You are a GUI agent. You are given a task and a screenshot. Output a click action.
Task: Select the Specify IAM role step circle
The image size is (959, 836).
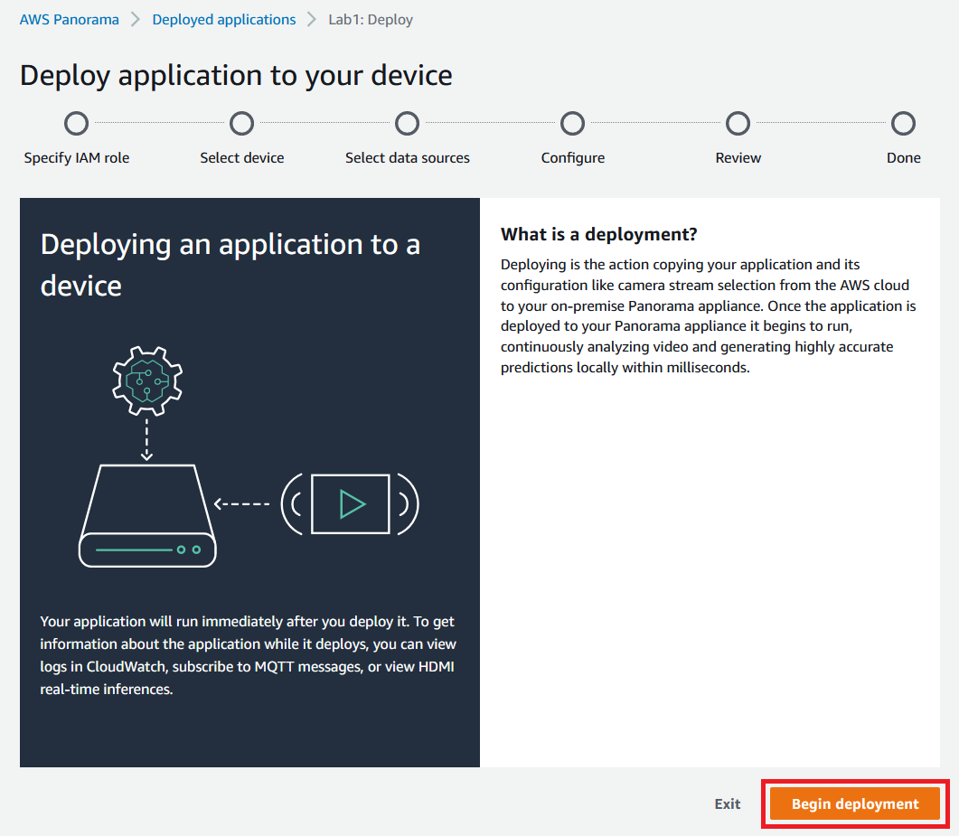tap(77, 123)
